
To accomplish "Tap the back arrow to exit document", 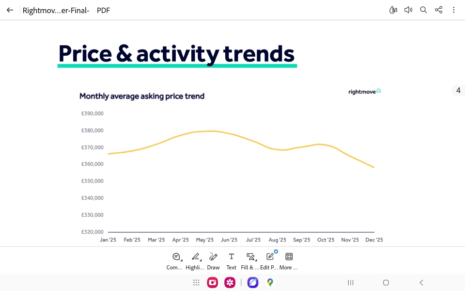I will (x=10, y=10).
